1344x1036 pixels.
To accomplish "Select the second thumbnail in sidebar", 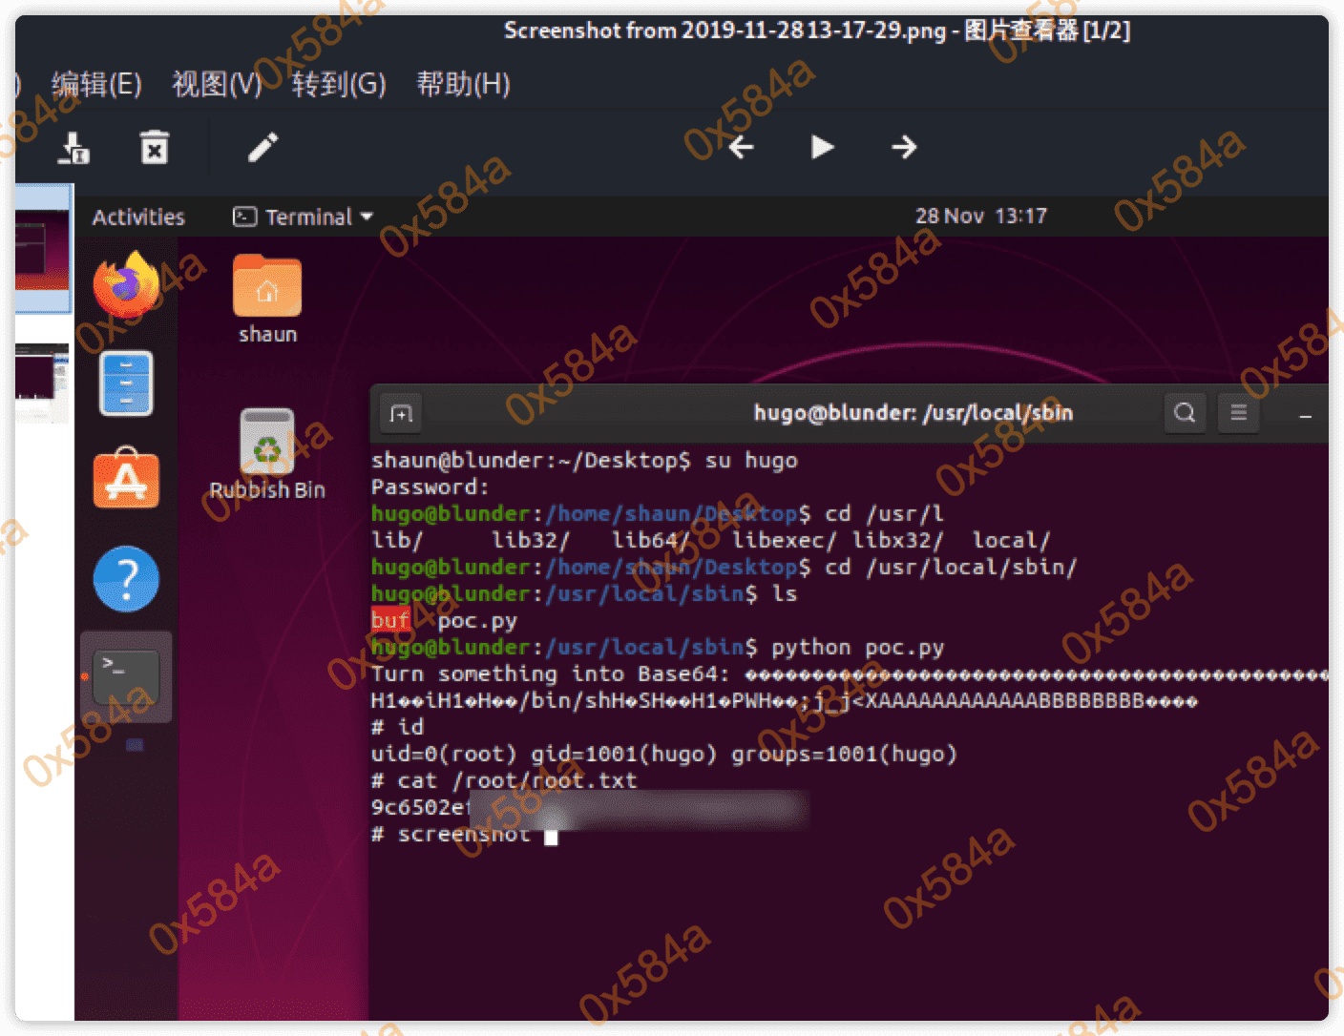I will [42, 382].
